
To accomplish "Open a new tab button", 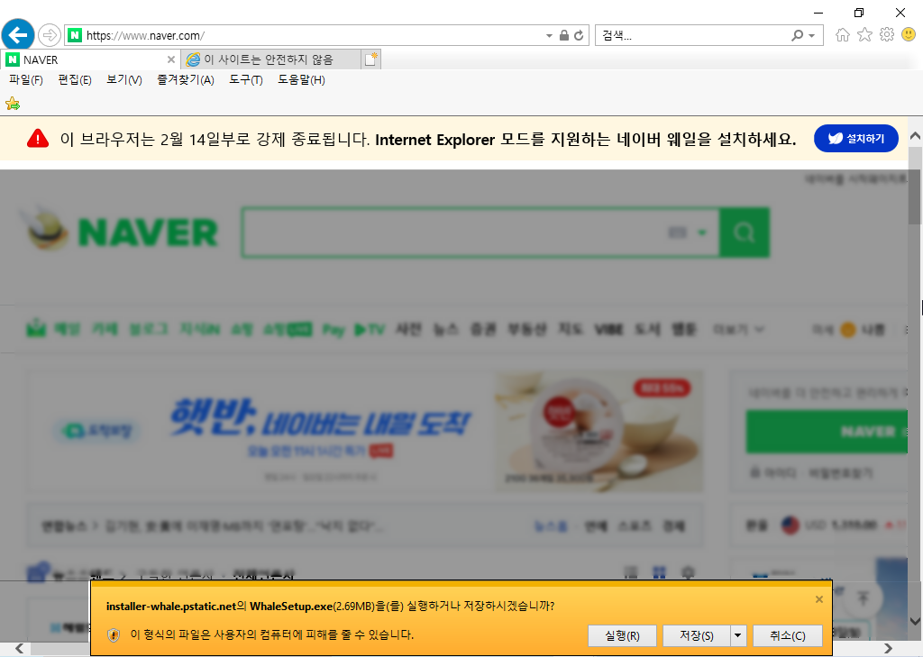I will (370, 59).
